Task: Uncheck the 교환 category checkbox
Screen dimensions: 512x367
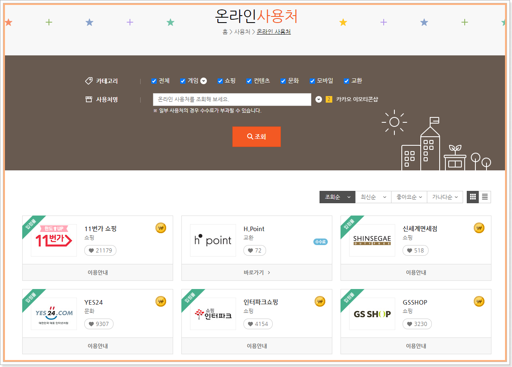Action: point(346,81)
